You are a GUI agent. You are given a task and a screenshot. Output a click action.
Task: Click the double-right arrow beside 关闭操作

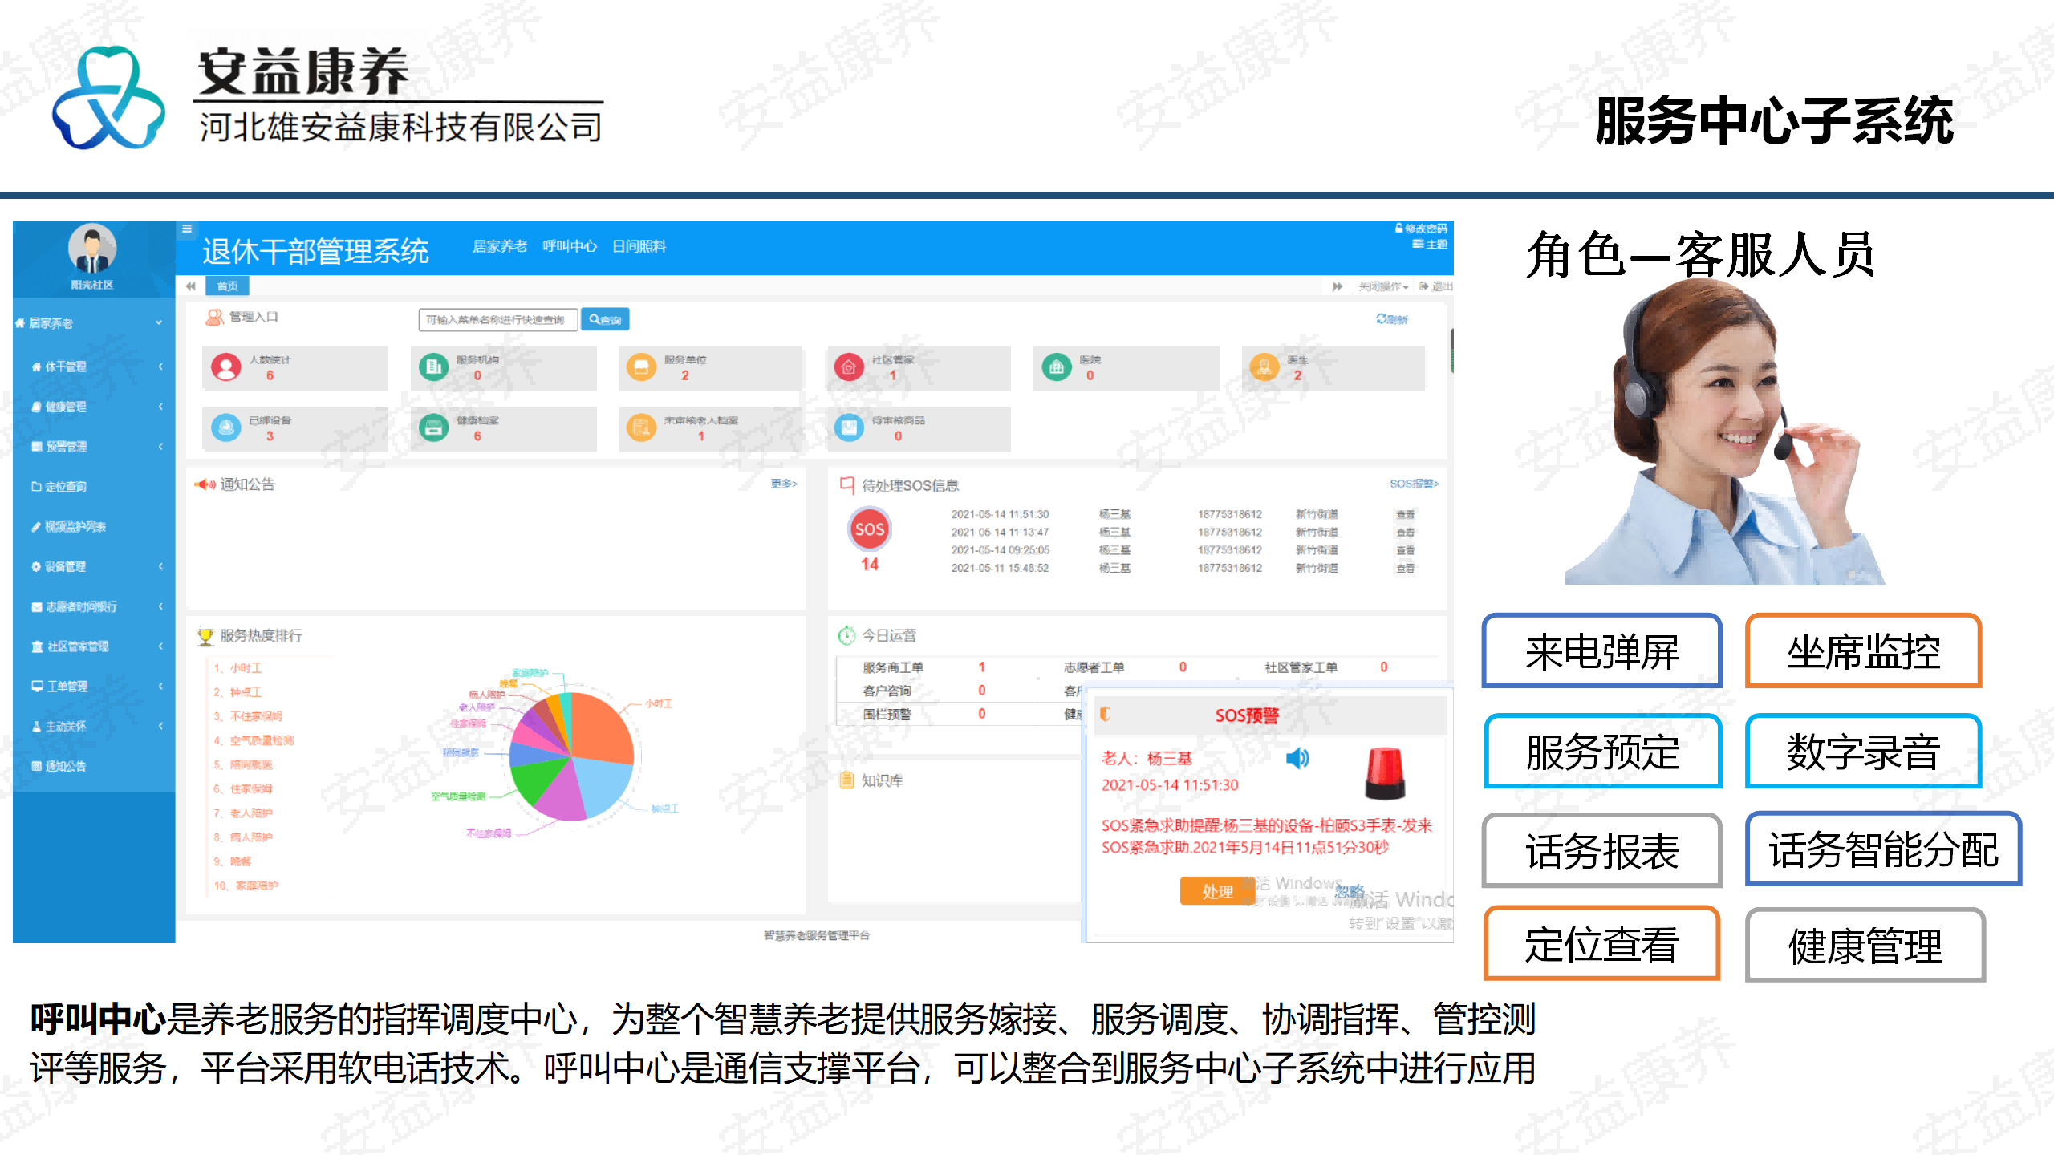1338,286
